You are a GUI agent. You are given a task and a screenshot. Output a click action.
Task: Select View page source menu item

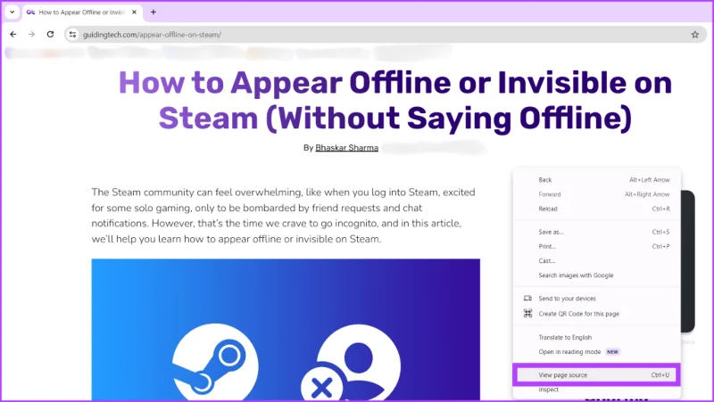596,375
